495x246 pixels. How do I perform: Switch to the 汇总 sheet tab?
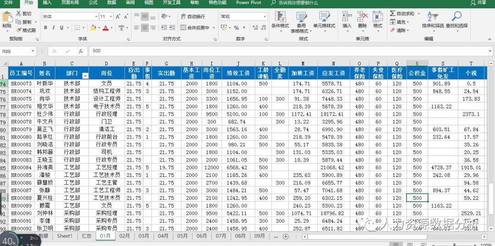[86, 236]
